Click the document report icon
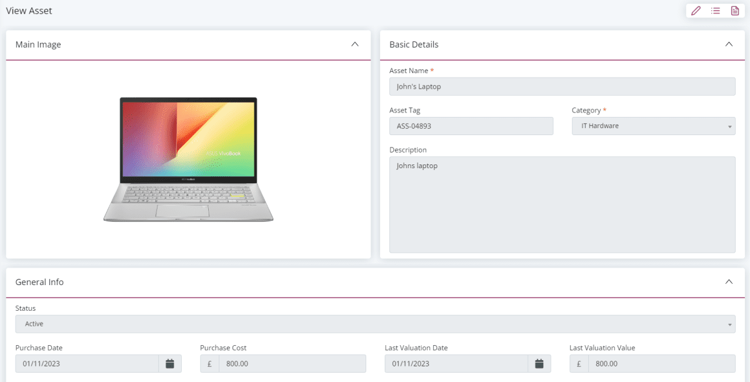This screenshot has height=382, width=750. (735, 11)
